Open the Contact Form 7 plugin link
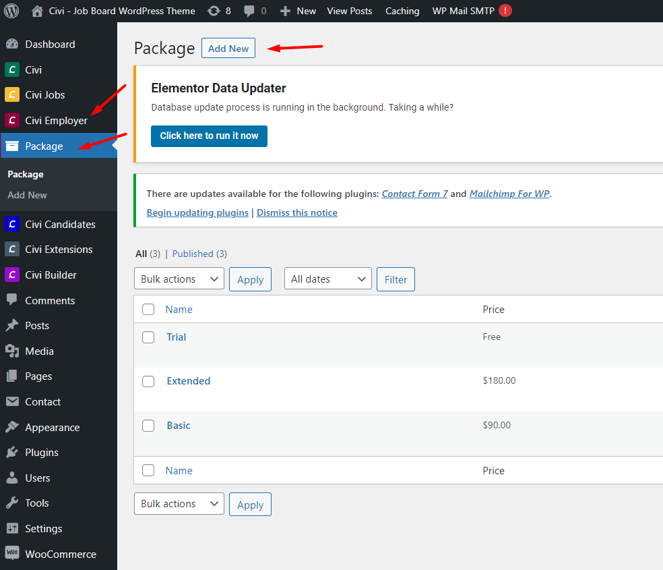The width and height of the screenshot is (663, 570). tap(415, 194)
